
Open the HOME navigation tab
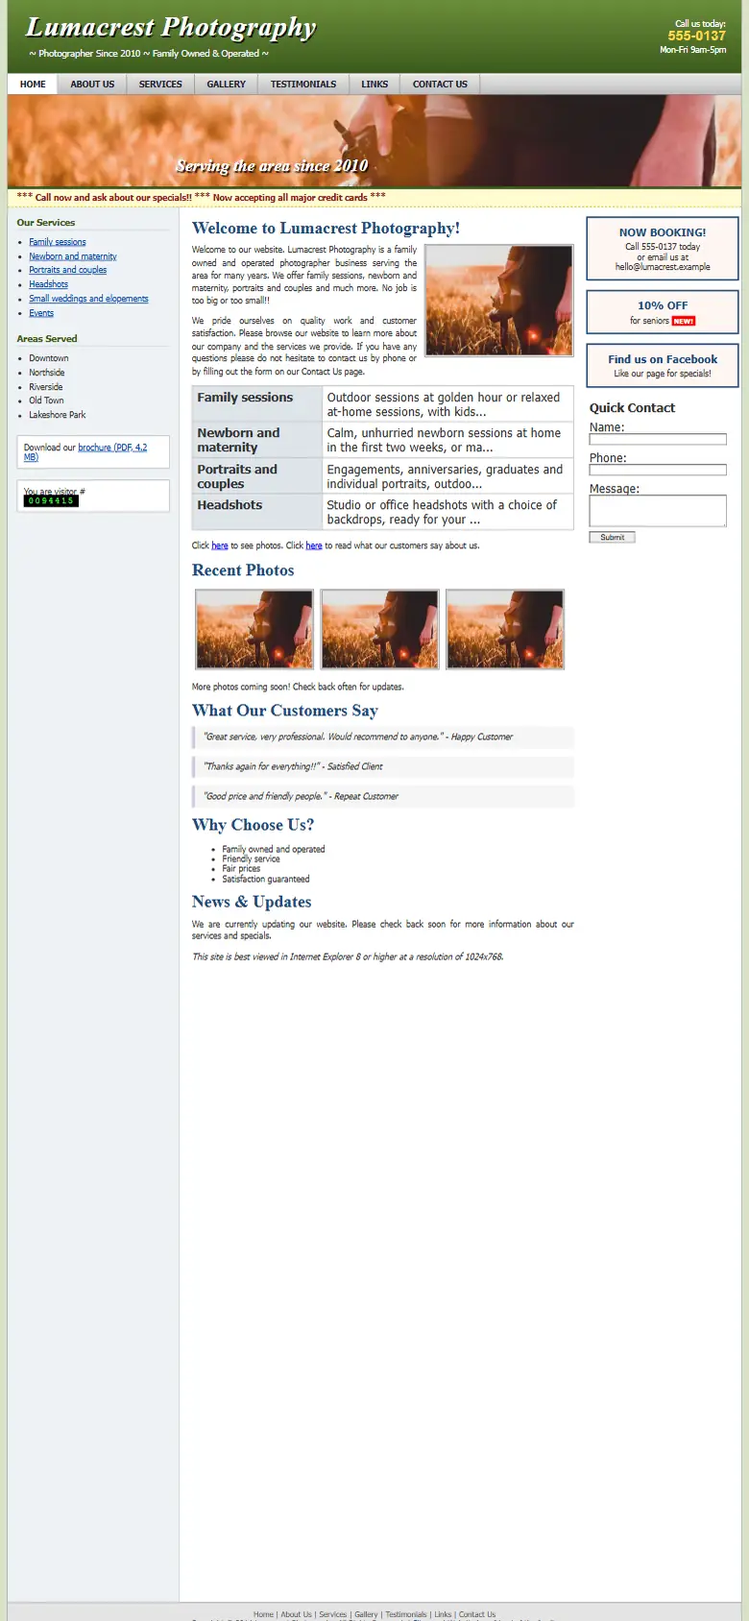[x=33, y=85]
